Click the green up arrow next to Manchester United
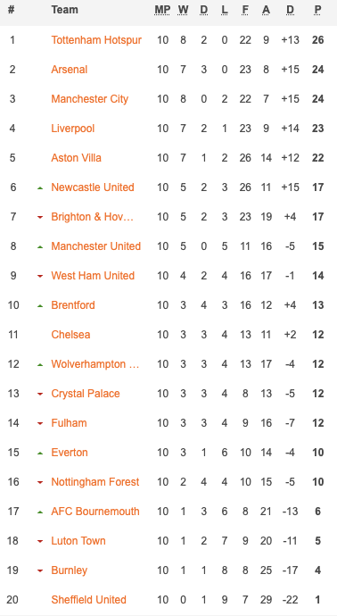Screen dimensions: 337x616 point(39,247)
